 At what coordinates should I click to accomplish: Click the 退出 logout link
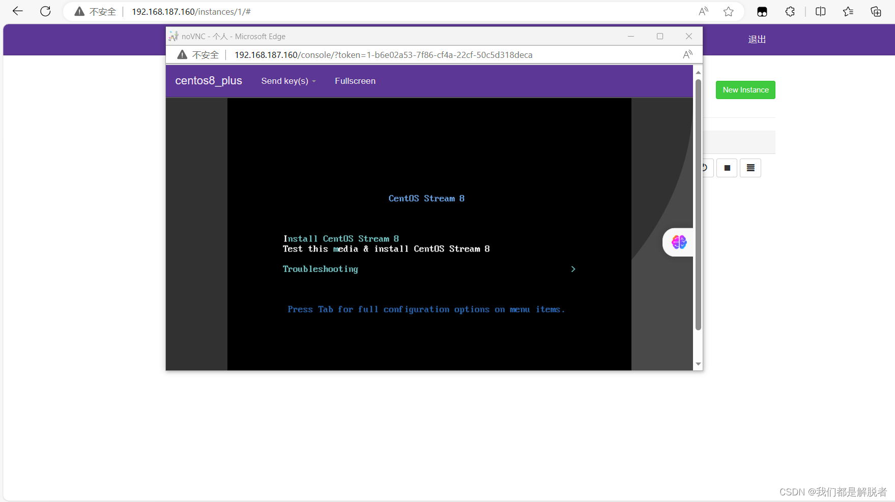pyautogui.click(x=757, y=40)
